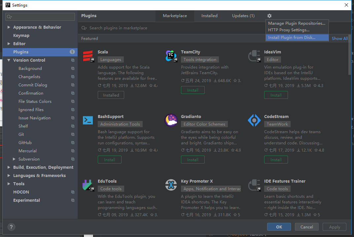The height and width of the screenshot is (237, 354).
Task: Open the plugins gear settings menu
Action: [x=269, y=15]
